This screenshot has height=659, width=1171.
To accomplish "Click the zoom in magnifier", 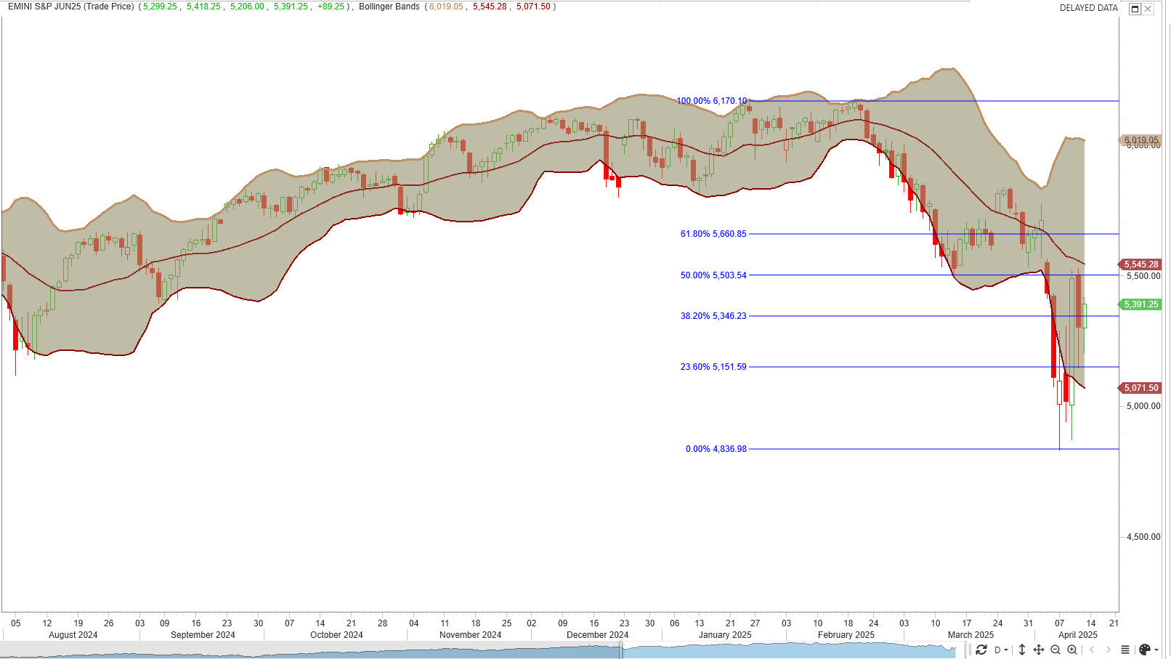I will [x=1072, y=650].
